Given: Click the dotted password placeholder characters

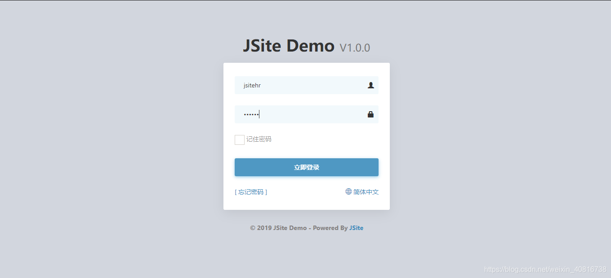Looking at the screenshot, I should tap(250, 114).
